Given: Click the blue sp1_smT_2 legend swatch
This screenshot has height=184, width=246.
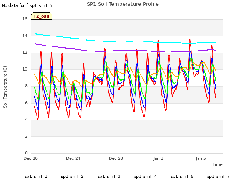Looking at the screenshot, I should [55, 177].
